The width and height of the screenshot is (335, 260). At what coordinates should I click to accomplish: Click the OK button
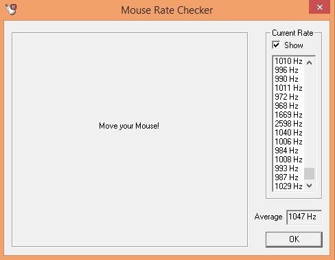pos(294,239)
